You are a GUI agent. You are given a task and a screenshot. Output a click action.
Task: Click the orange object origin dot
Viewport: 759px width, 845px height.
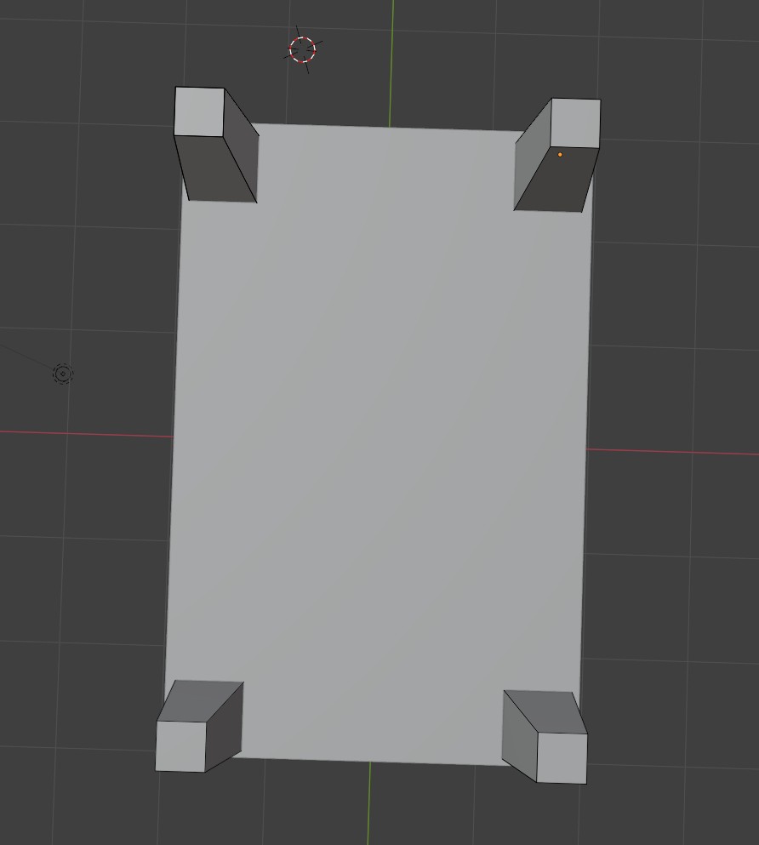(560, 154)
